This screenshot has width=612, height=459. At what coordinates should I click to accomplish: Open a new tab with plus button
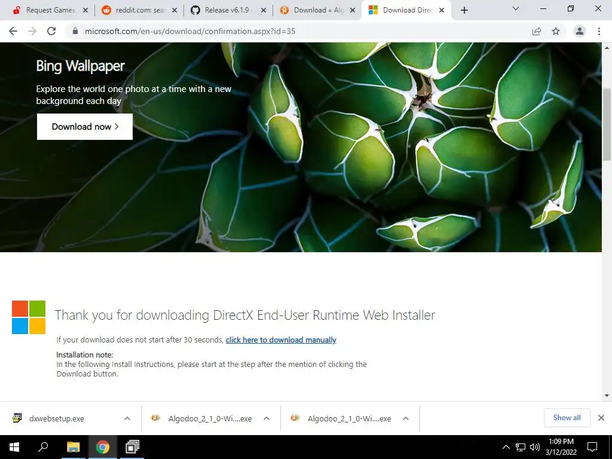[464, 10]
